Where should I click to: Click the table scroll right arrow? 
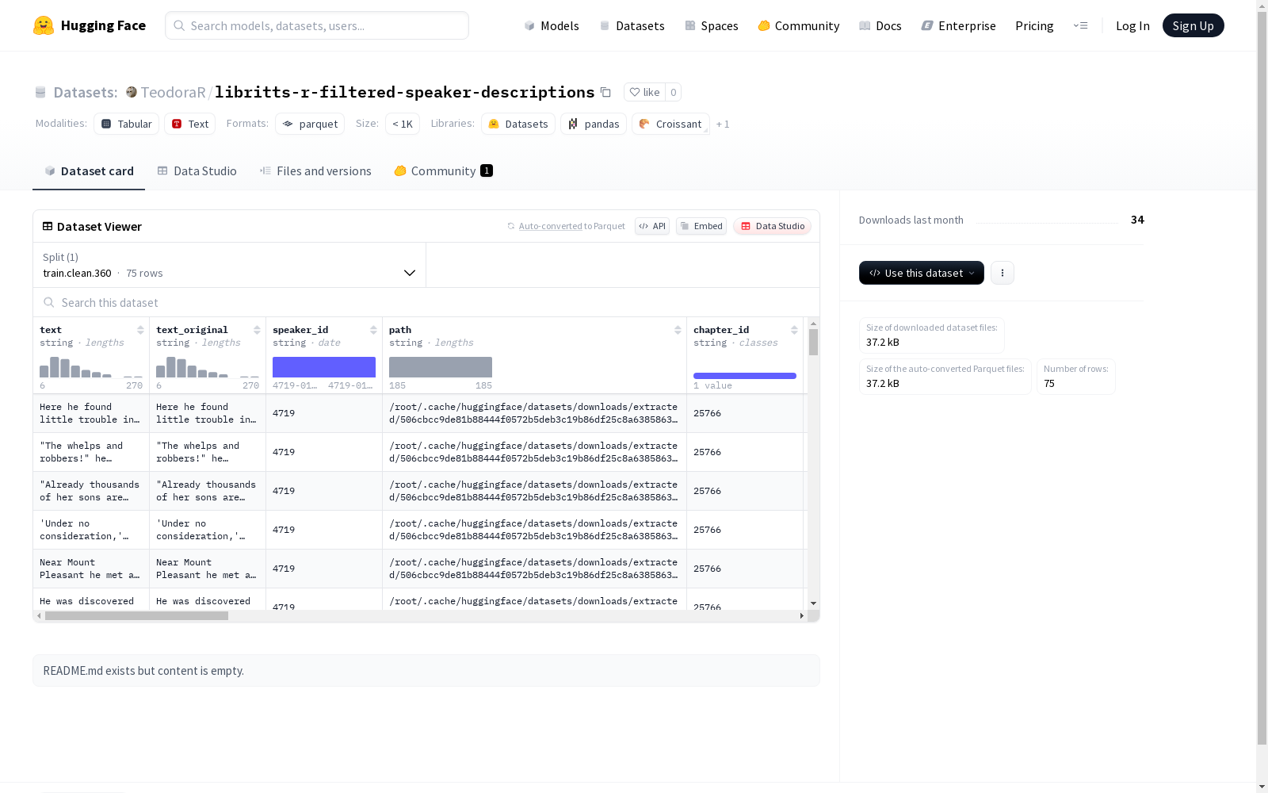pyautogui.click(x=802, y=616)
